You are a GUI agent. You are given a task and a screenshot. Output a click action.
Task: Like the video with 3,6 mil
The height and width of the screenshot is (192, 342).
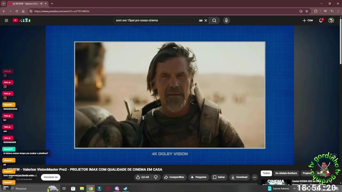click(x=142, y=177)
